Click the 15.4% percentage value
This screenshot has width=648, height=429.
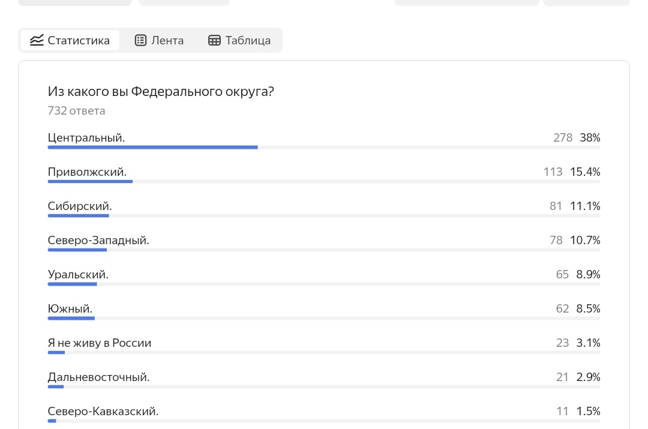coord(585,172)
